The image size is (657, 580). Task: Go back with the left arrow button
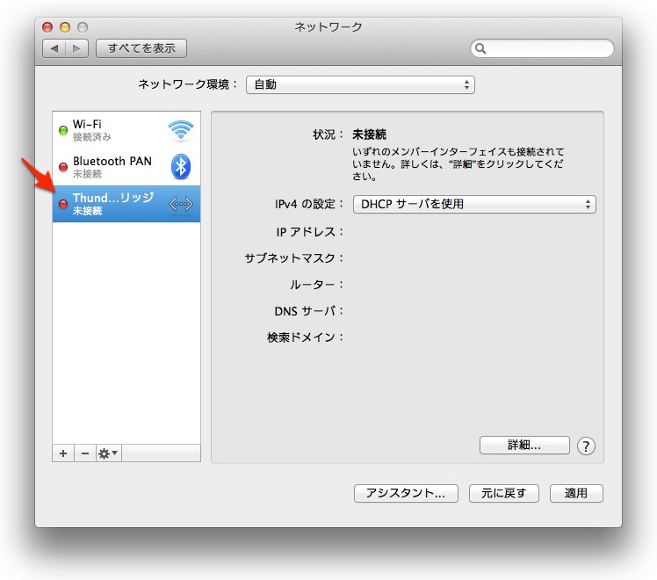pyautogui.click(x=54, y=48)
